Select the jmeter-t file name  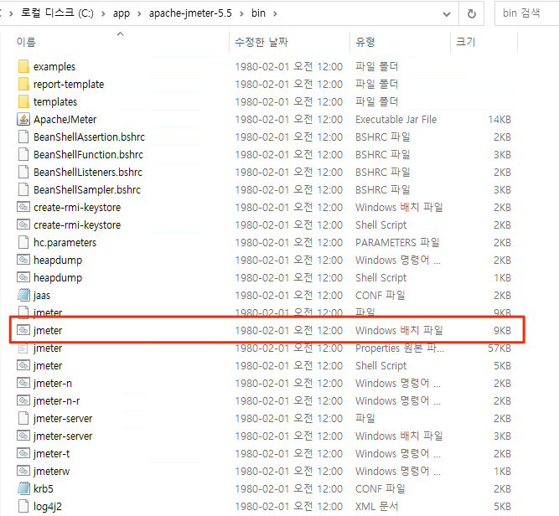pos(52,454)
